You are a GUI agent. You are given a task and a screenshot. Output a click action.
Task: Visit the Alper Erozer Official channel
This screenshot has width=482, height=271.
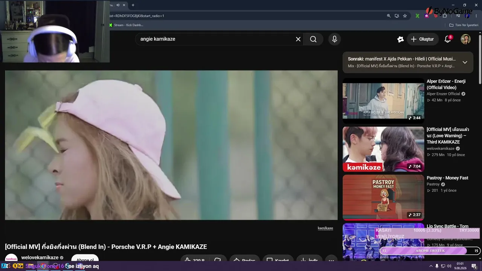443,94
